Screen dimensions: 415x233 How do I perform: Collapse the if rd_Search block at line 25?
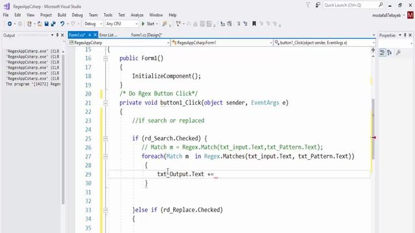[105, 139]
